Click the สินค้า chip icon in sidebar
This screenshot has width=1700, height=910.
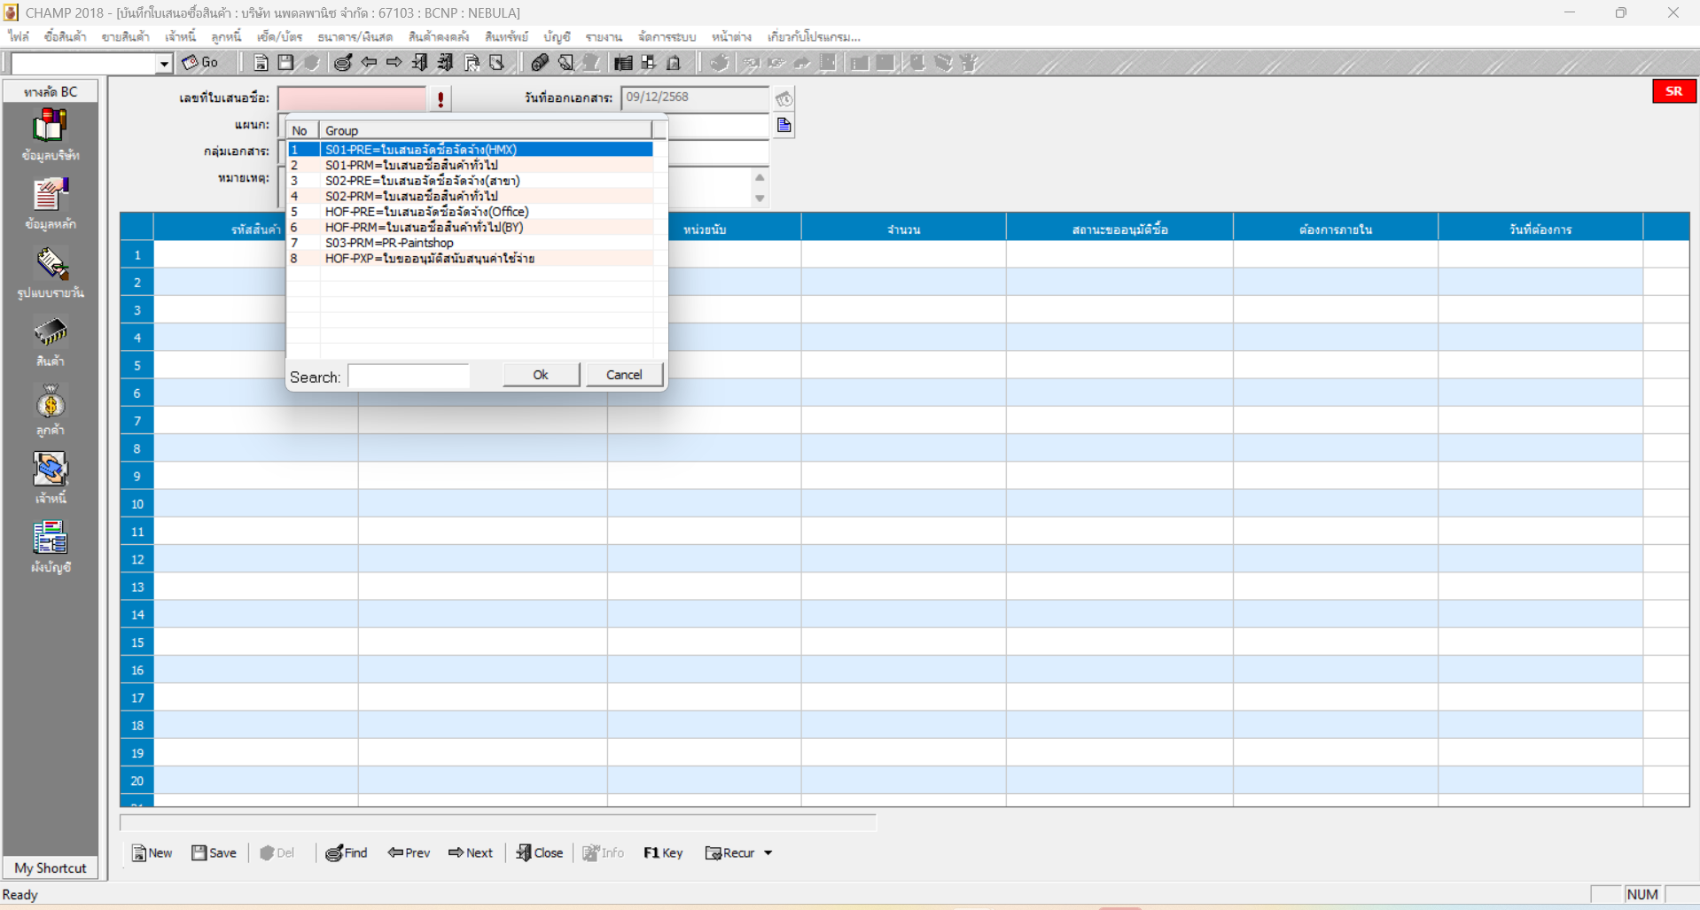50,333
